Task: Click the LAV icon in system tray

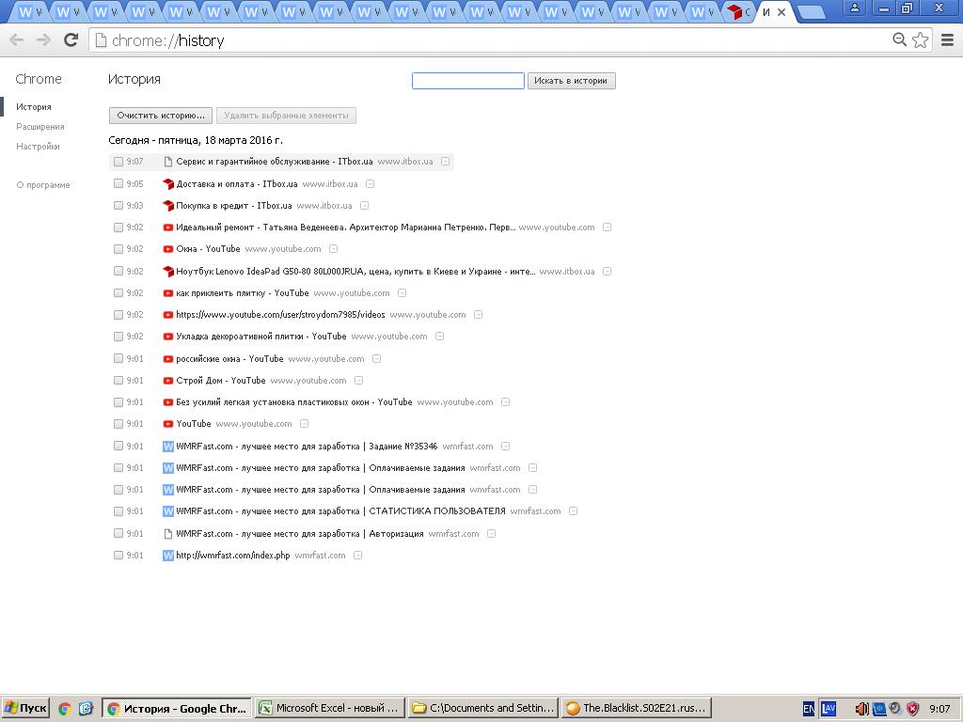Action: coord(829,709)
